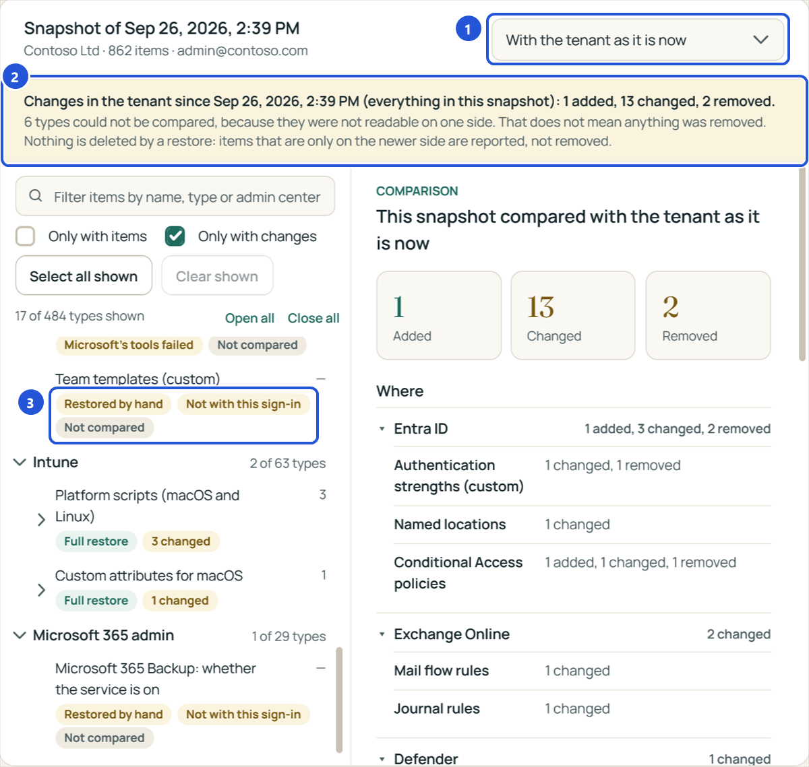
Task: Collapse the Defender section triangle
Action: (382, 759)
